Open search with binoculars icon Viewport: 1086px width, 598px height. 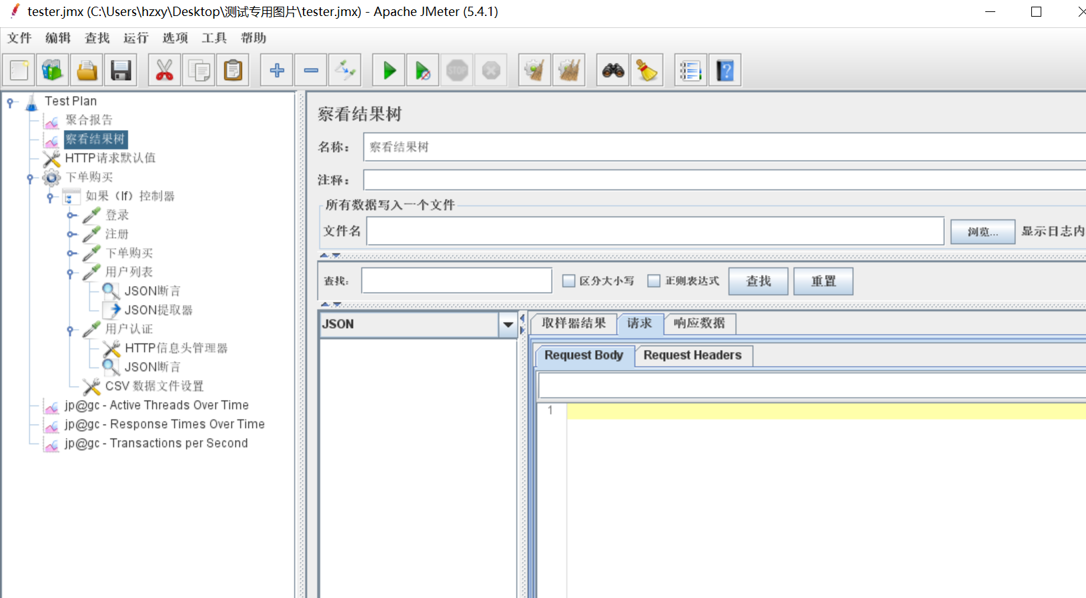(x=613, y=70)
